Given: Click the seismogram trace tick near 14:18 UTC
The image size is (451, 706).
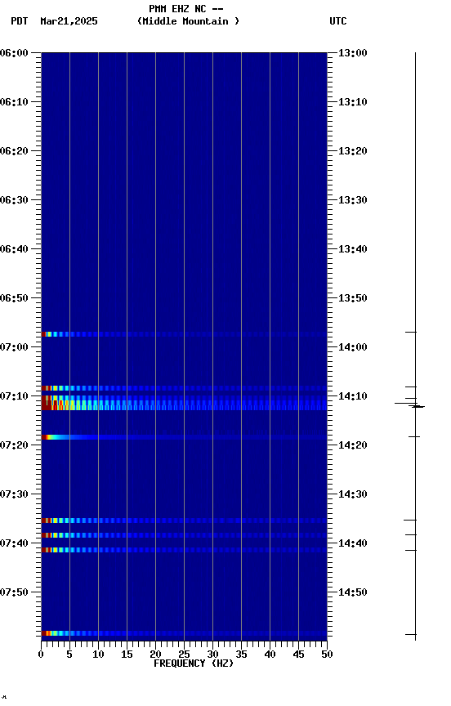Looking at the screenshot, I should pos(414,436).
